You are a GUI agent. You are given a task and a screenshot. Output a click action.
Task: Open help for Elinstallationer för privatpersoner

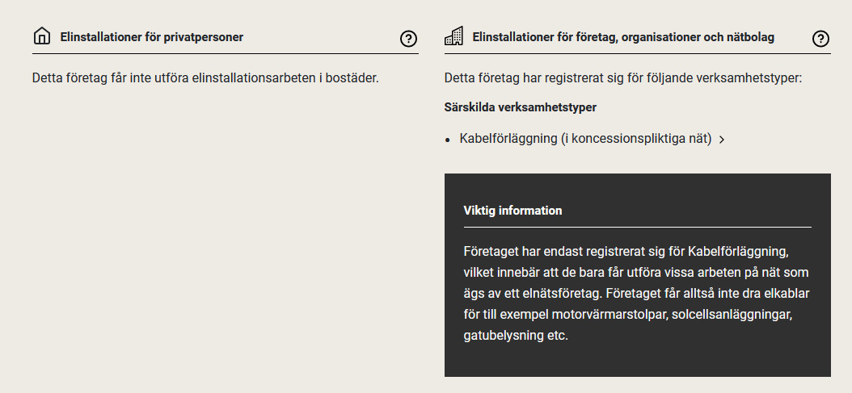408,38
